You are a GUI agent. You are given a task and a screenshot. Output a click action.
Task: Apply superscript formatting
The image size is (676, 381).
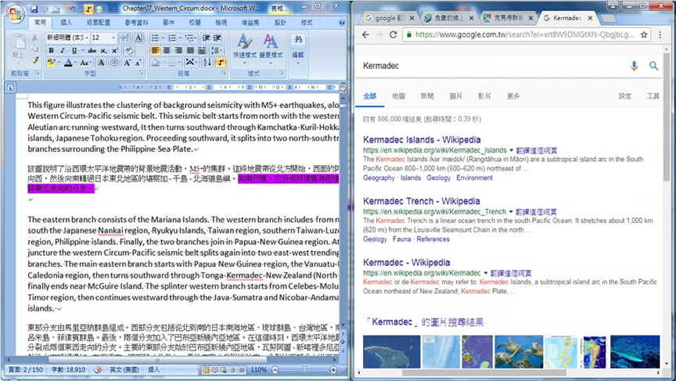pos(115,50)
